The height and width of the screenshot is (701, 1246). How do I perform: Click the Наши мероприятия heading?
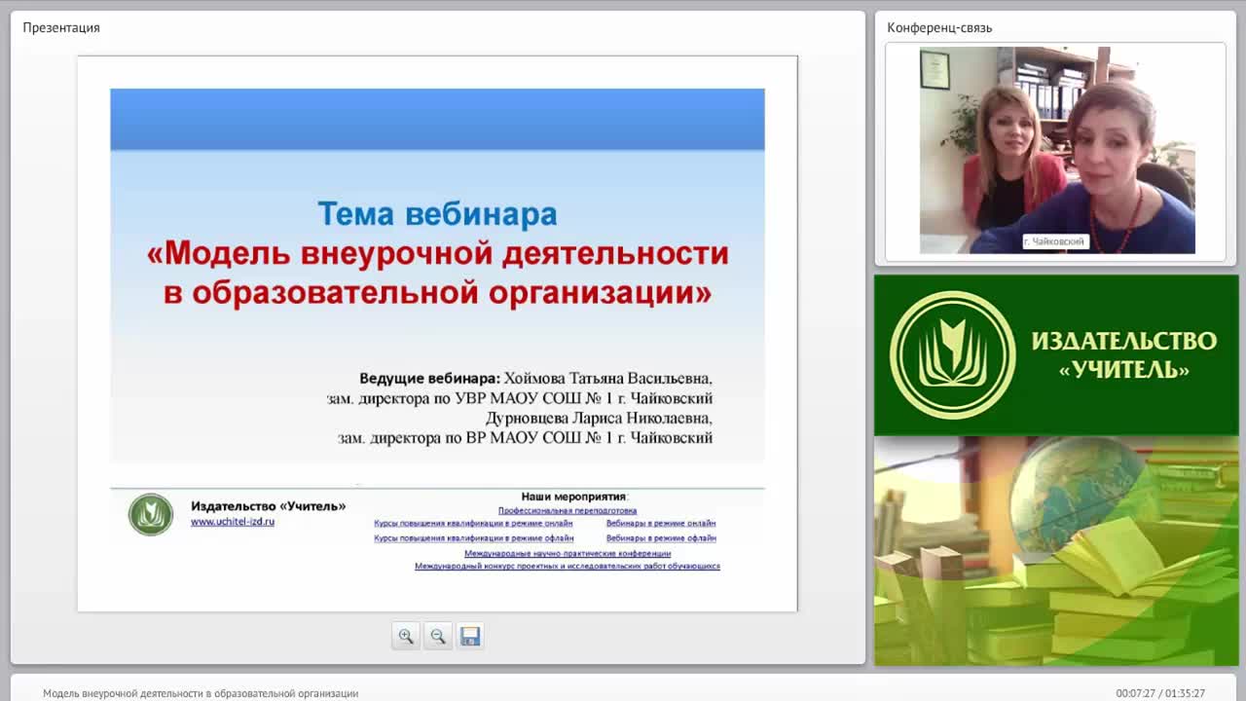(574, 497)
